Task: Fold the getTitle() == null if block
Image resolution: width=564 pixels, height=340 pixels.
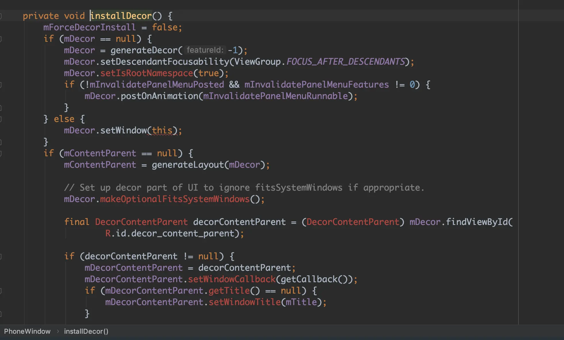Action: coord(1,291)
